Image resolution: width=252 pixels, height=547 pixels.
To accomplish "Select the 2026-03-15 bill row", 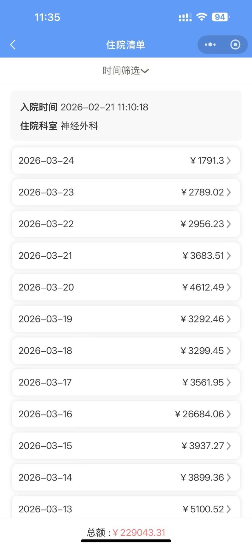I will tap(126, 446).
